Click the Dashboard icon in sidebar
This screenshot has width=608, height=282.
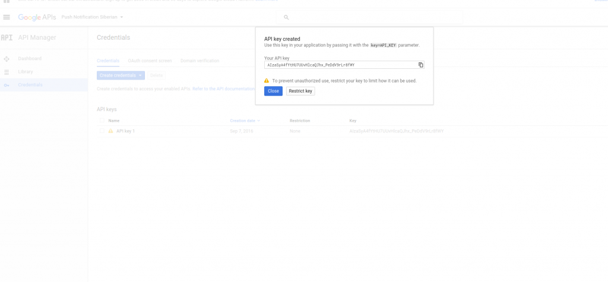[x=7, y=59]
